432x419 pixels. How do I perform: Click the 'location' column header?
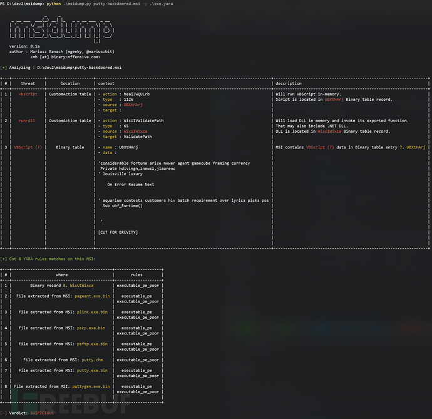coord(70,83)
